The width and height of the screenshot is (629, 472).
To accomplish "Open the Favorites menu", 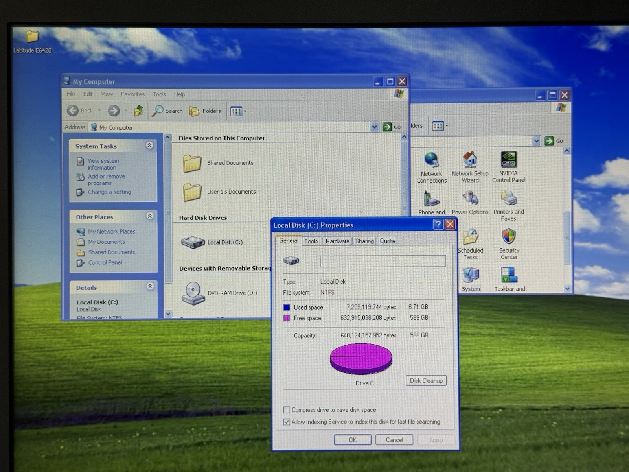I will click(x=133, y=94).
